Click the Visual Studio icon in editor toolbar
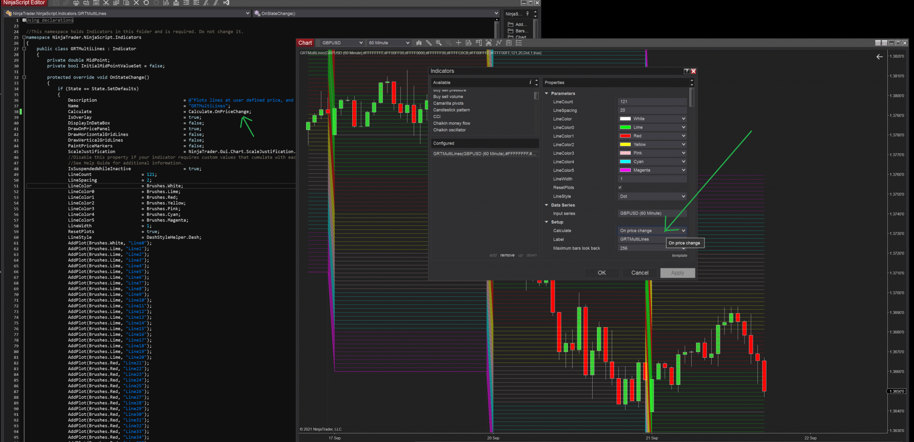914x442 pixels. coord(226,3)
